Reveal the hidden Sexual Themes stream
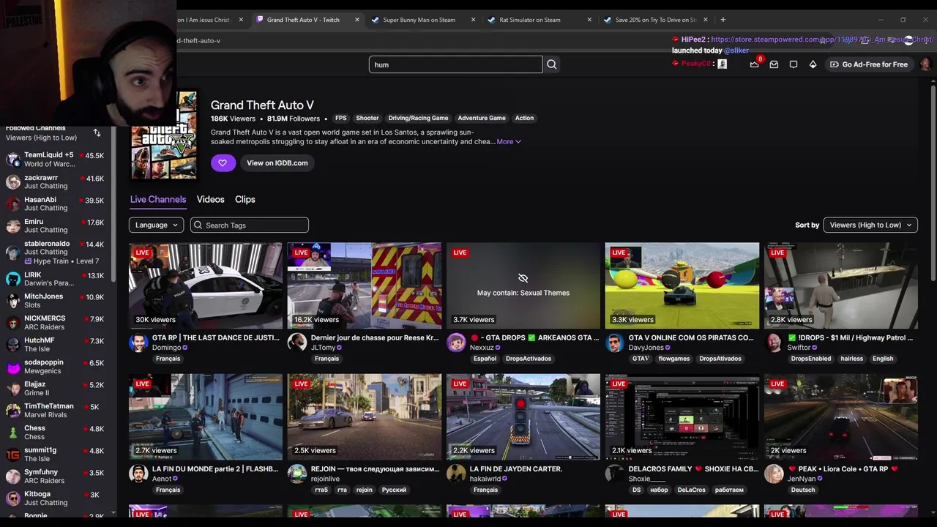The image size is (937, 527). 523,285
